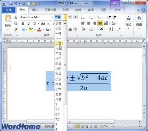Toggle Bold formatting
This screenshot has height=131, width=148.
tap(23, 24)
